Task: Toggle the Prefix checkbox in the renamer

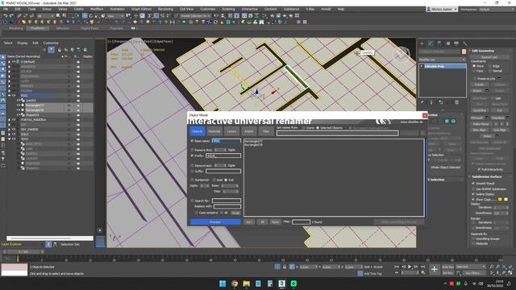Action: (192, 155)
